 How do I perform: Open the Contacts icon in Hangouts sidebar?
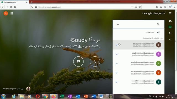(170, 21)
